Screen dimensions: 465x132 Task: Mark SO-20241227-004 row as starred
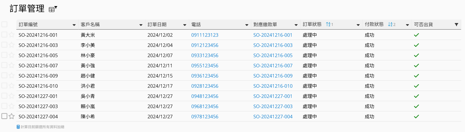[x=11, y=117]
